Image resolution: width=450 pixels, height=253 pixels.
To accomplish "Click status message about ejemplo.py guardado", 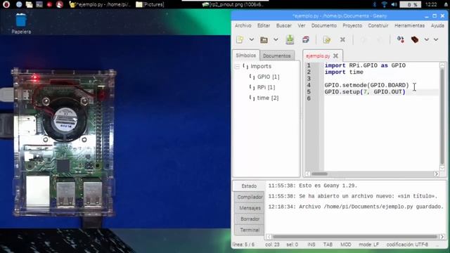I will tap(356, 207).
